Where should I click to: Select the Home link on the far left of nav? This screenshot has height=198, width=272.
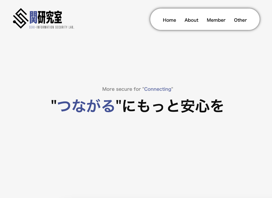pos(169,20)
